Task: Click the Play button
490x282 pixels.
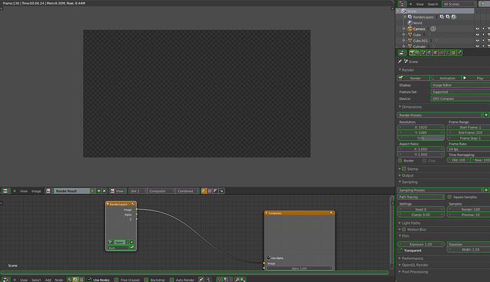Action: click(476, 78)
